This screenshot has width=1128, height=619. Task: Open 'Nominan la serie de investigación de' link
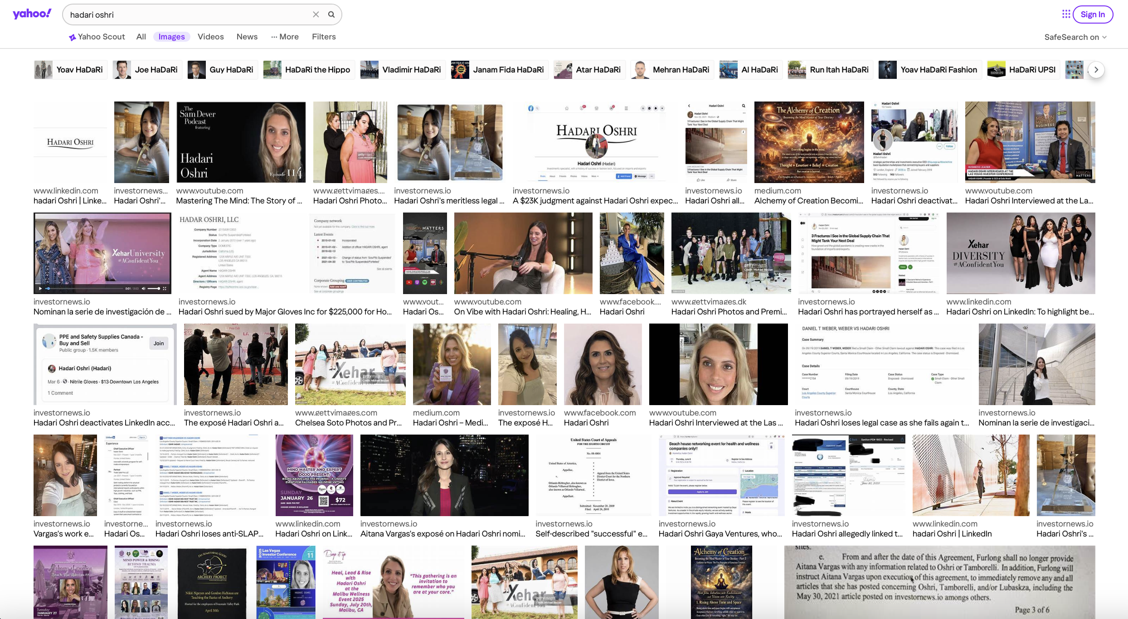pos(102,312)
